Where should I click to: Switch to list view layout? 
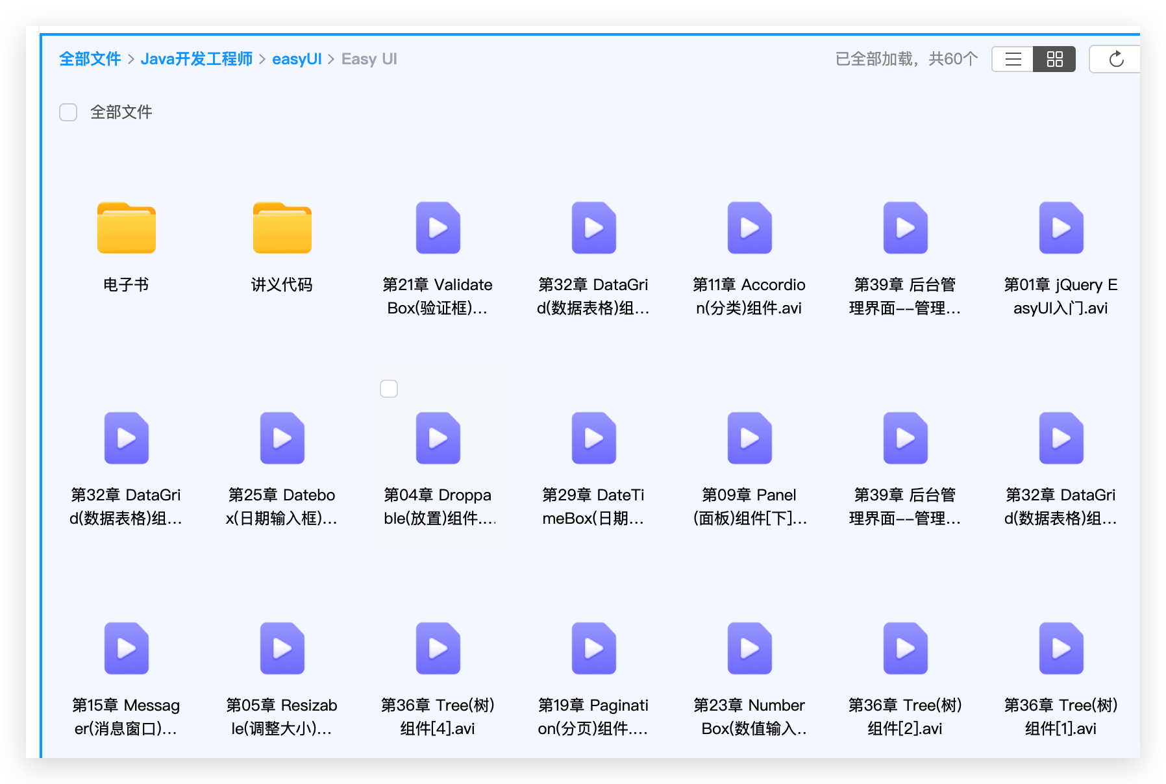coord(1013,59)
